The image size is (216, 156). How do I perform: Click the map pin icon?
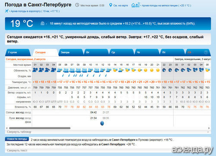[x=111, y=5]
